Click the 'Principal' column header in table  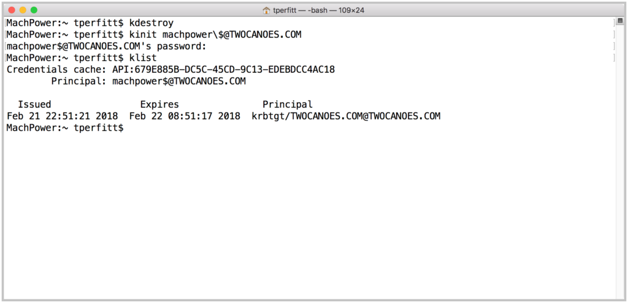coord(288,105)
